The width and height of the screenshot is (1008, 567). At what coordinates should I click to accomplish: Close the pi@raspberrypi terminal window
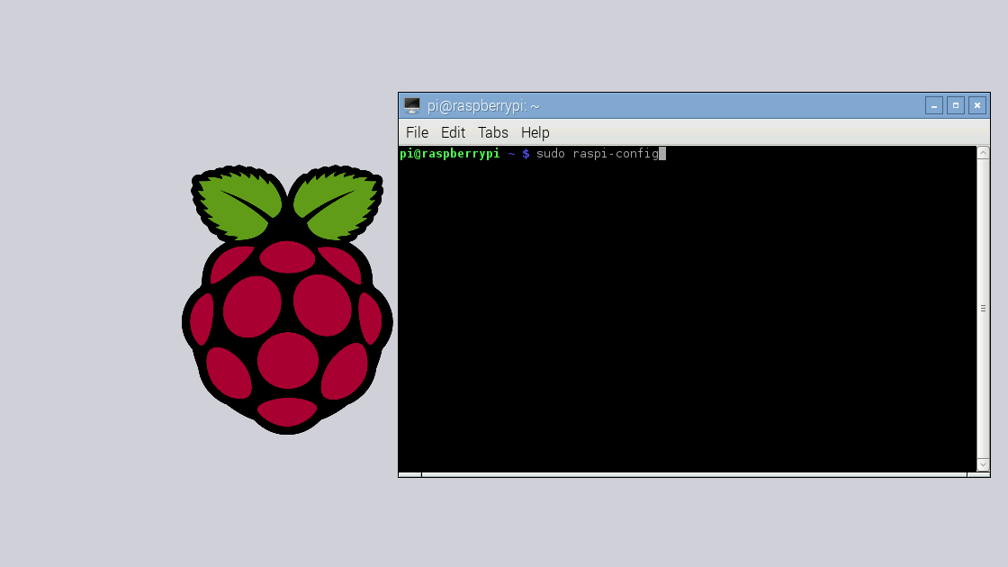coord(977,105)
